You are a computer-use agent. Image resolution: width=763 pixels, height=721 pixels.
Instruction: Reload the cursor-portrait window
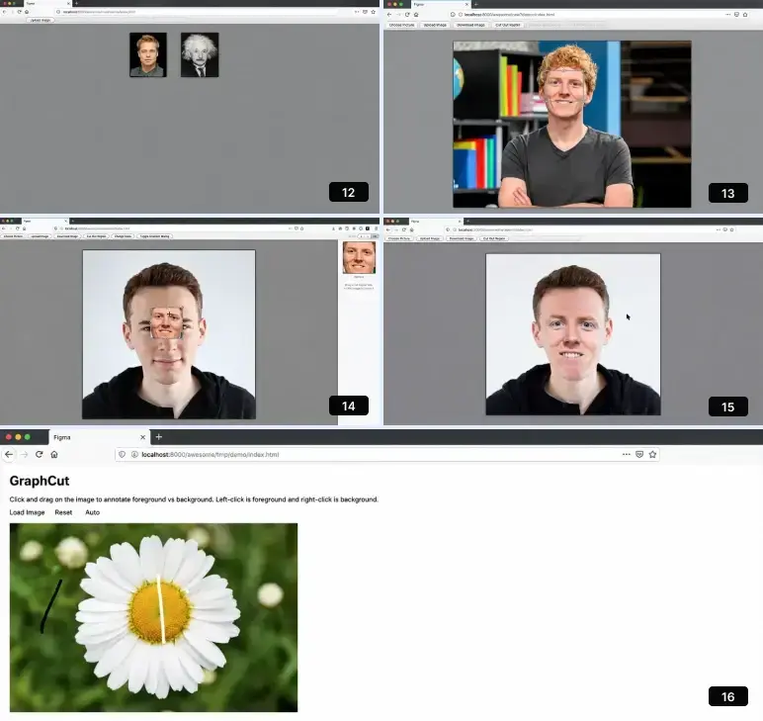[x=404, y=229]
